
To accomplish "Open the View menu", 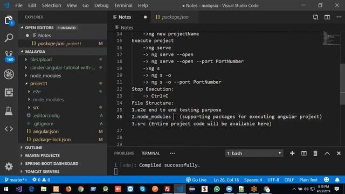I will click(72, 5).
